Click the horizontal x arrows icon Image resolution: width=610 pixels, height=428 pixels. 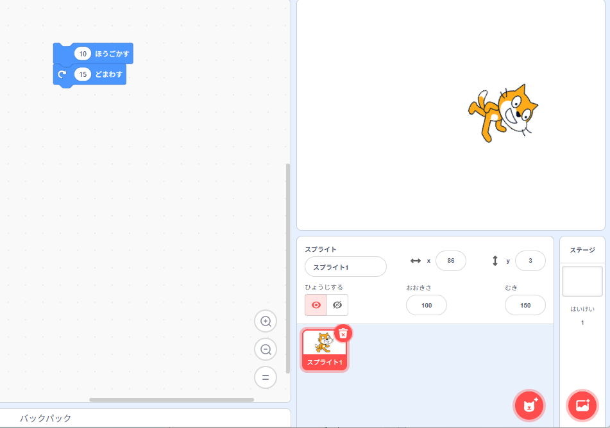[416, 261]
